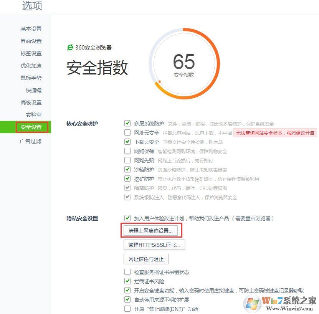Click the 360安全浏览器 logo icon

(x=70, y=48)
